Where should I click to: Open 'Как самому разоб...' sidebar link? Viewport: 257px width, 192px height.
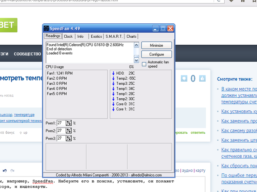[239, 131]
